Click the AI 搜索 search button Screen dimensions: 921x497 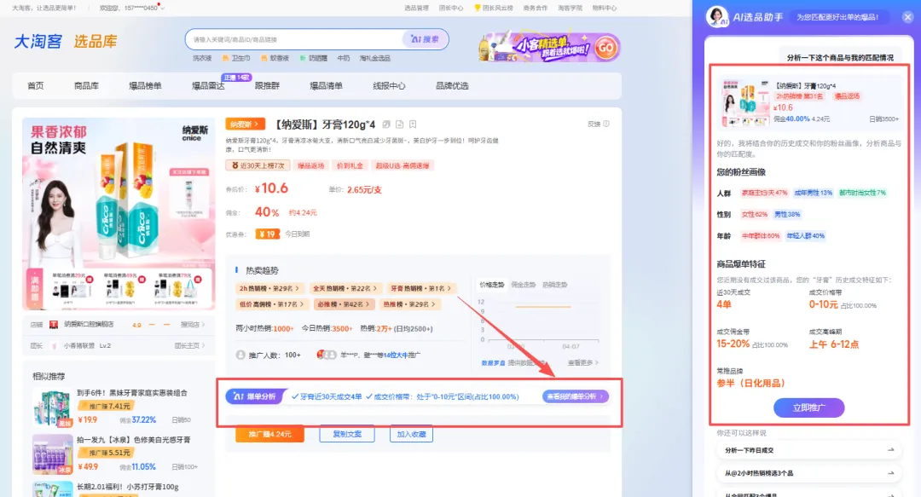[425, 39]
